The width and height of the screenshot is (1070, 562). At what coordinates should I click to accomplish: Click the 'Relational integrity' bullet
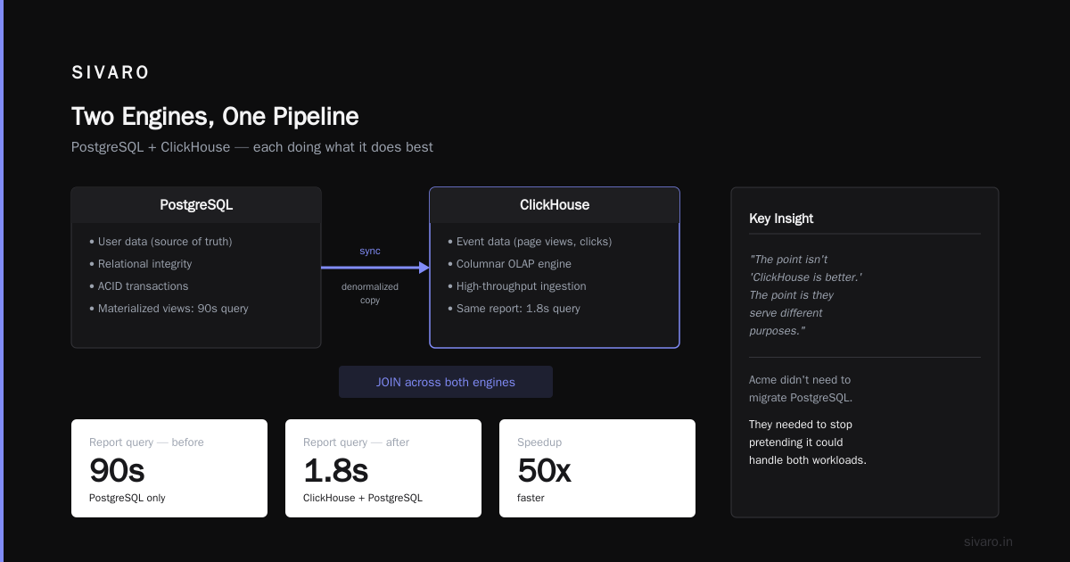point(140,264)
